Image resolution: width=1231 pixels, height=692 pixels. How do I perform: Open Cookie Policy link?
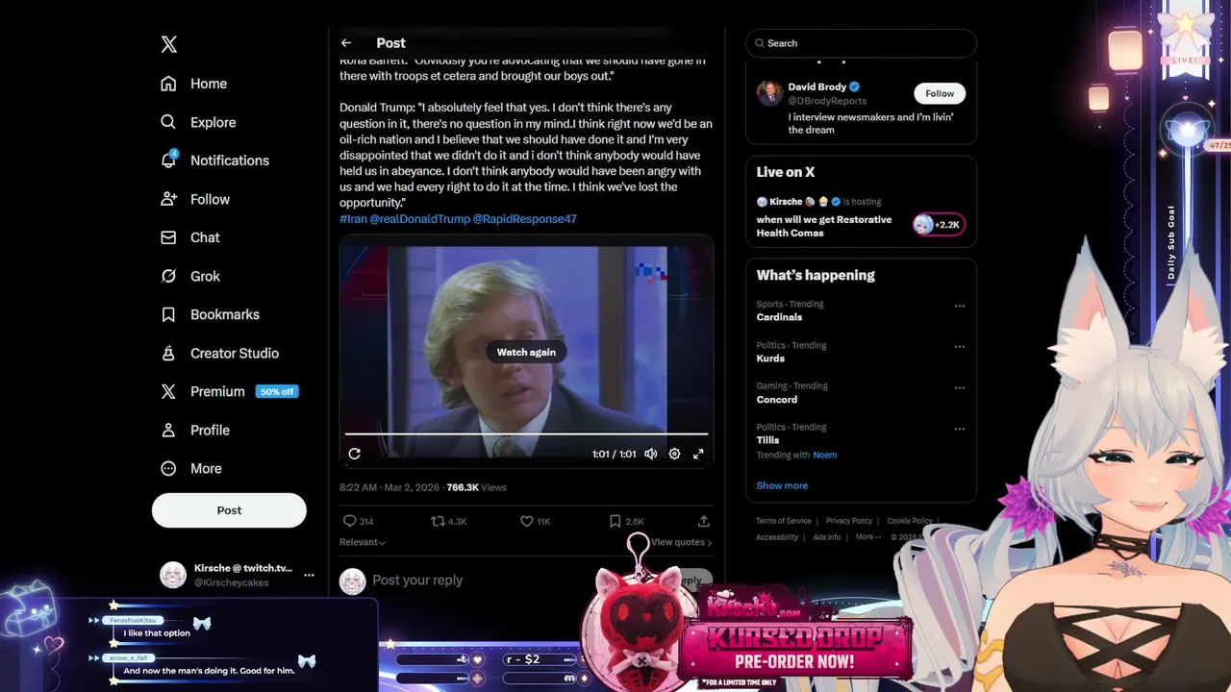pos(910,521)
